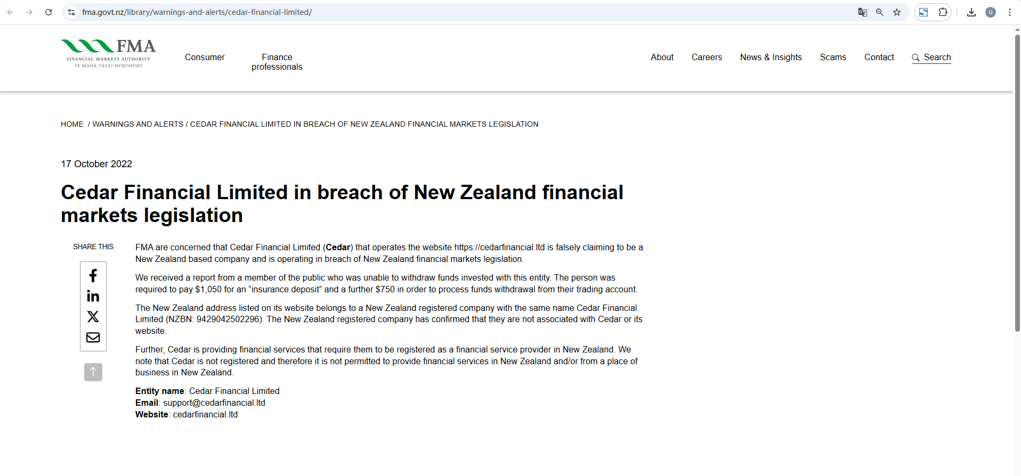
Task: Open News & Insights
Action: (771, 58)
